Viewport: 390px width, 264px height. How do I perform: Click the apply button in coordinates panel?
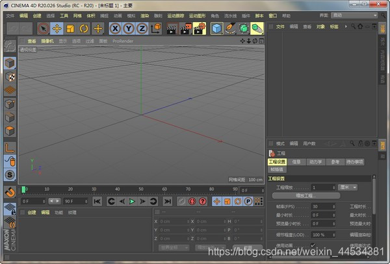click(x=248, y=247)
